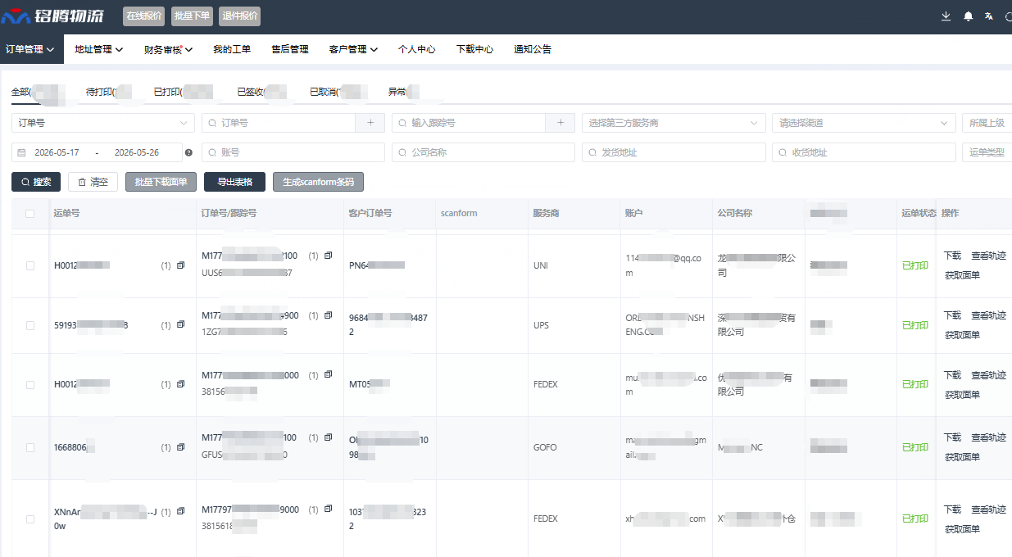Click the 搜索 button
Viewport: 1012px width, 557px height.
(36, 182)
